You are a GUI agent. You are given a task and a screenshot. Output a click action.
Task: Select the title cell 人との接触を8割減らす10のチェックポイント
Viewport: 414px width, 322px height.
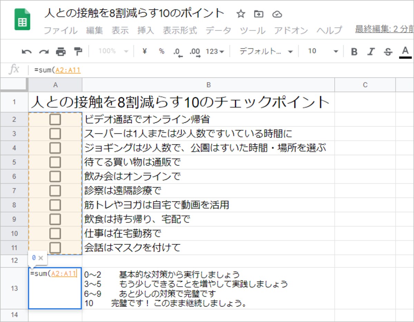pos(181,102)
